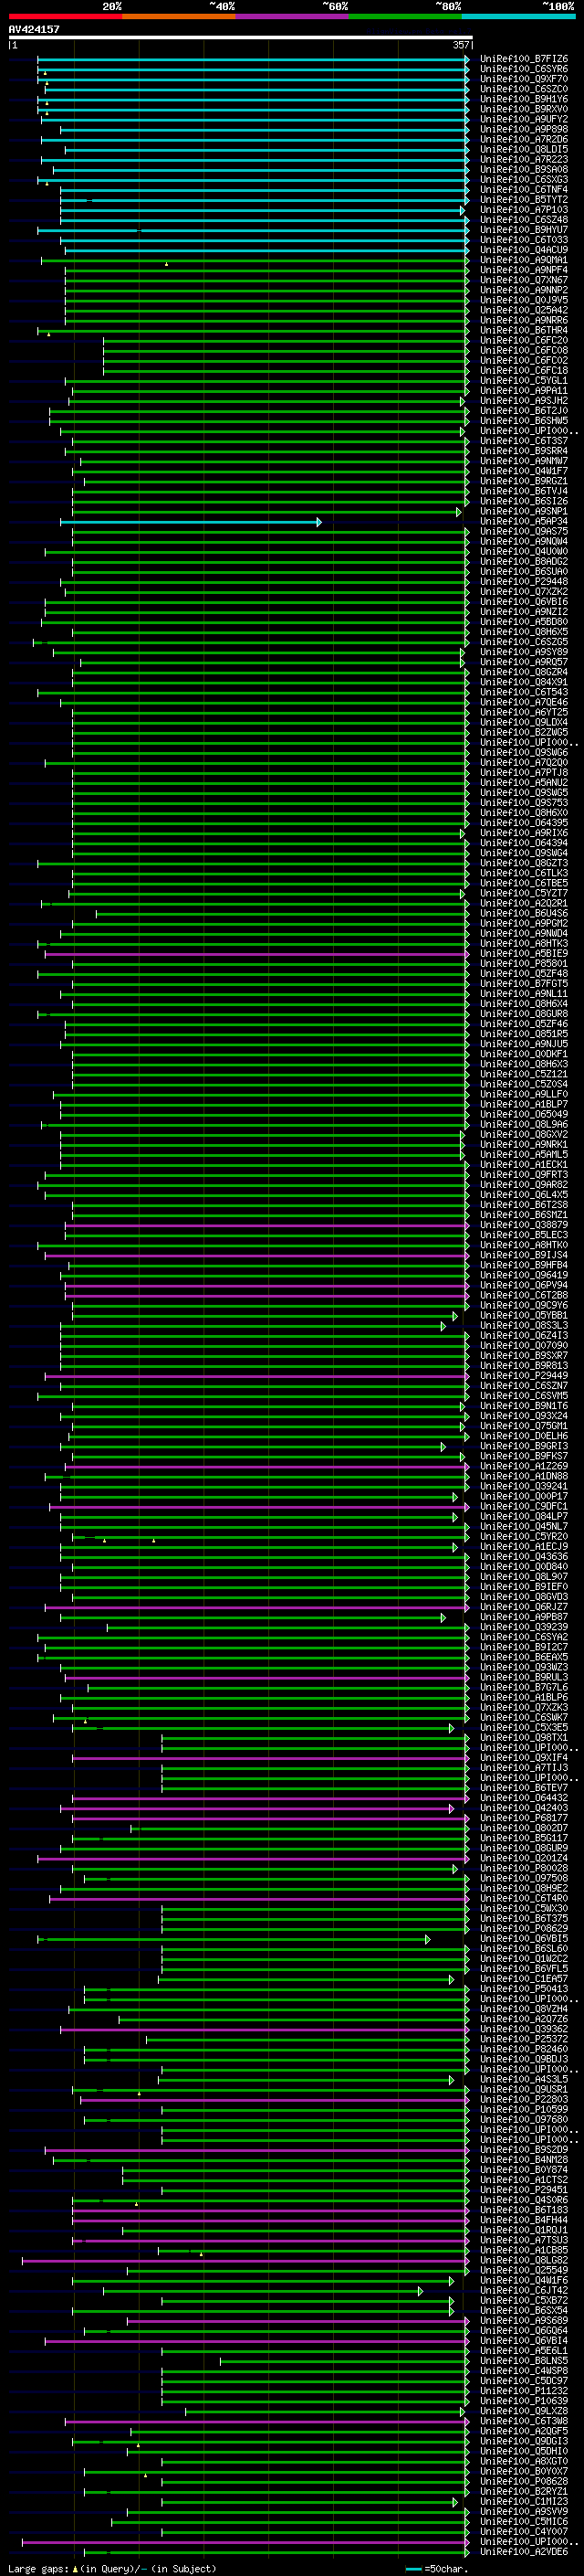
Task: Select the UniRef100_Q6VBI4 label
Action: coord(524,2341)
